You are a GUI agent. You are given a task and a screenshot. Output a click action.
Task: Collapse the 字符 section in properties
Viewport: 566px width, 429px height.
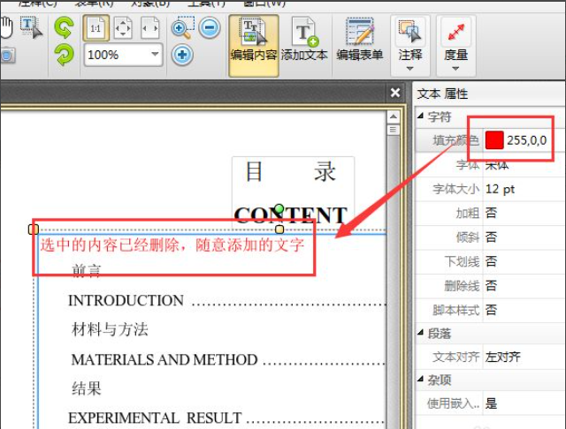point(420,116)
